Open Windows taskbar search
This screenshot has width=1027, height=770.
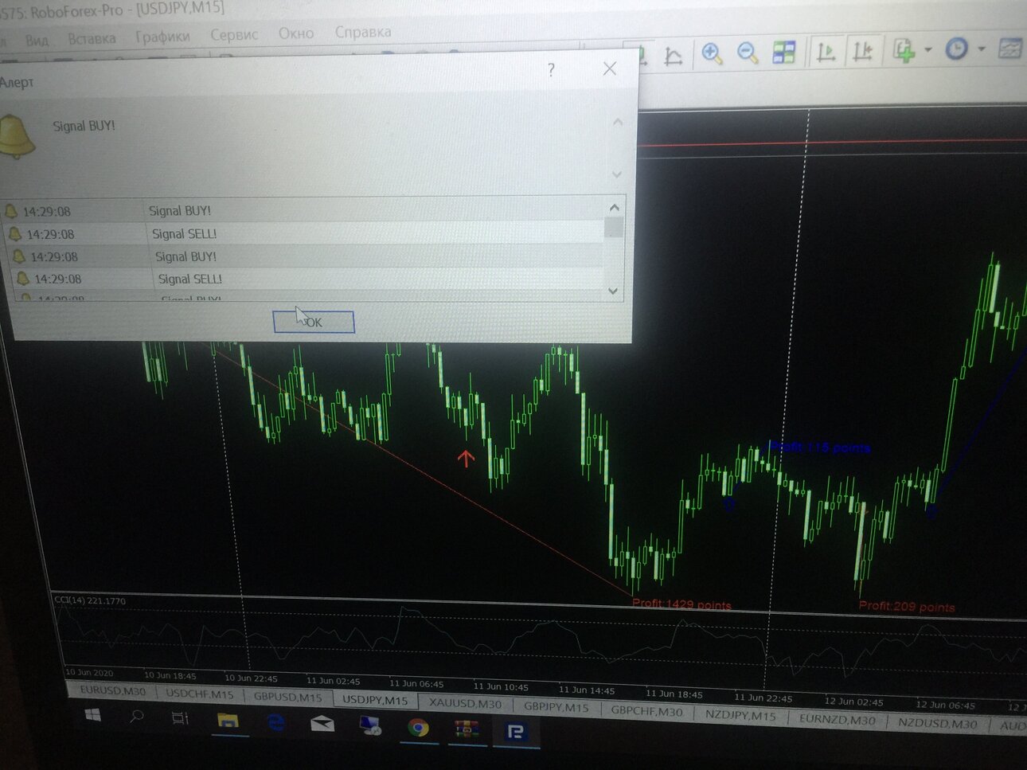tap(137, 717)
